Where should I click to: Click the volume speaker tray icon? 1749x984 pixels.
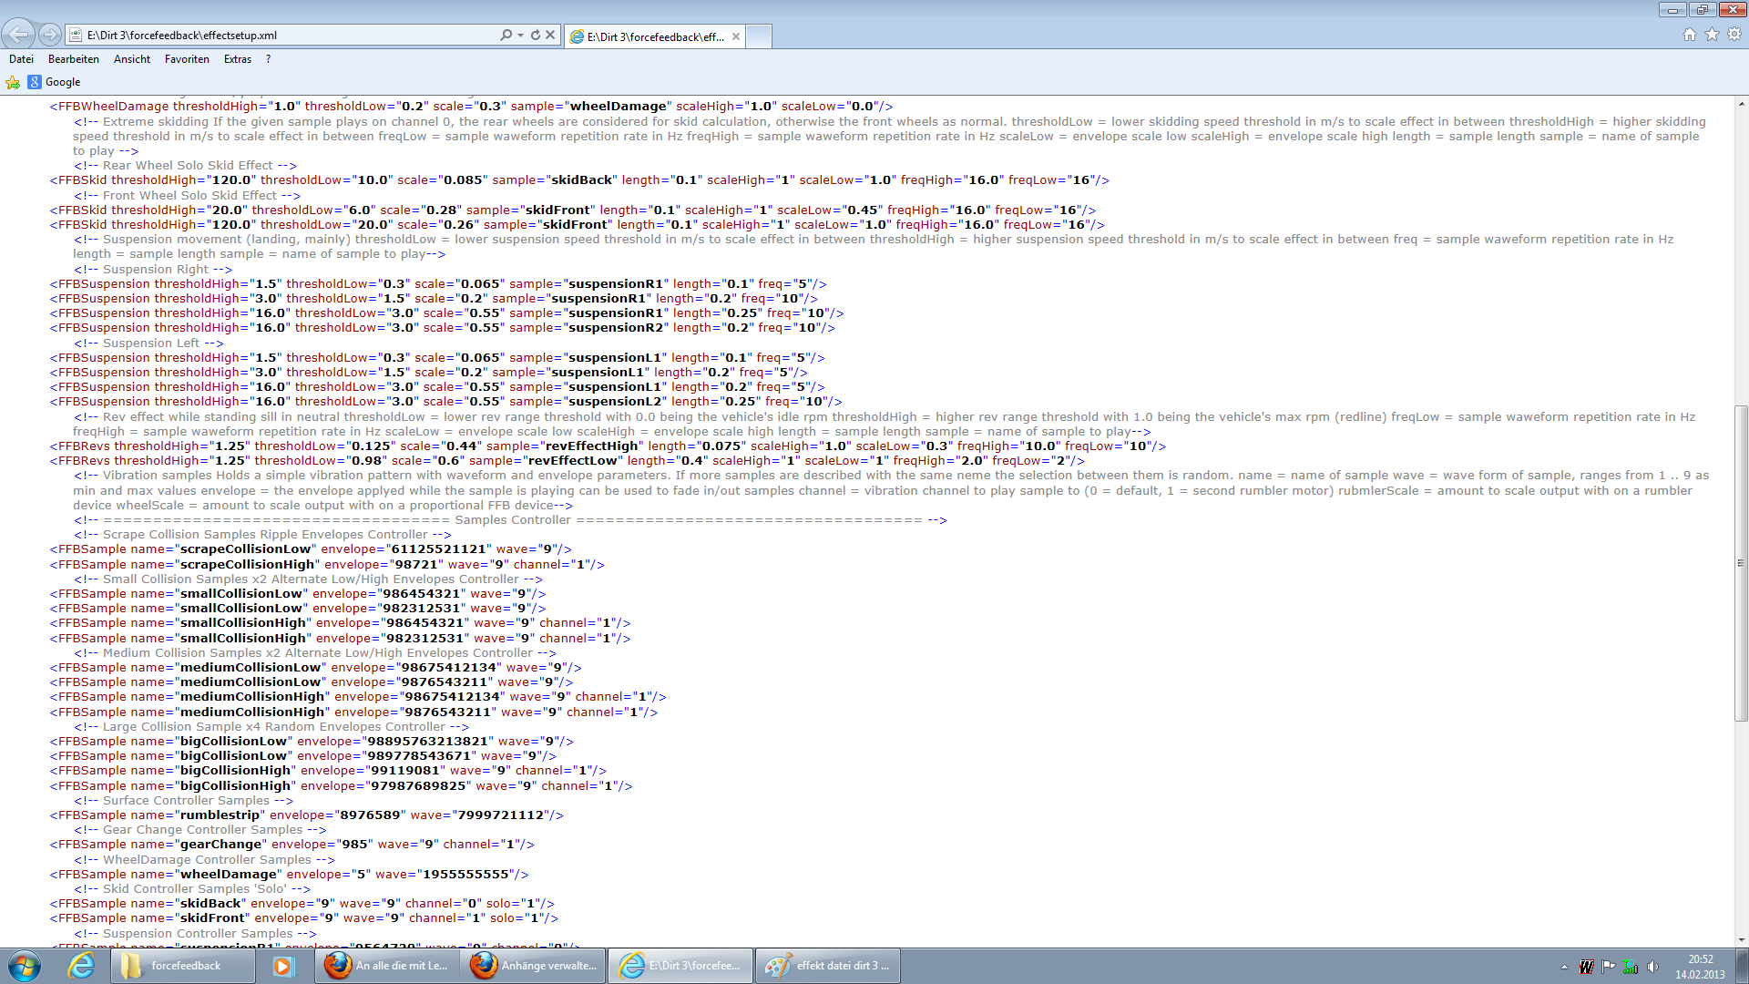click(x=1652, y=967)
